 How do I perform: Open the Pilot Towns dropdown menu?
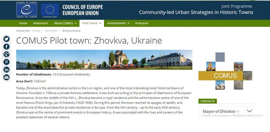[91, 23]
